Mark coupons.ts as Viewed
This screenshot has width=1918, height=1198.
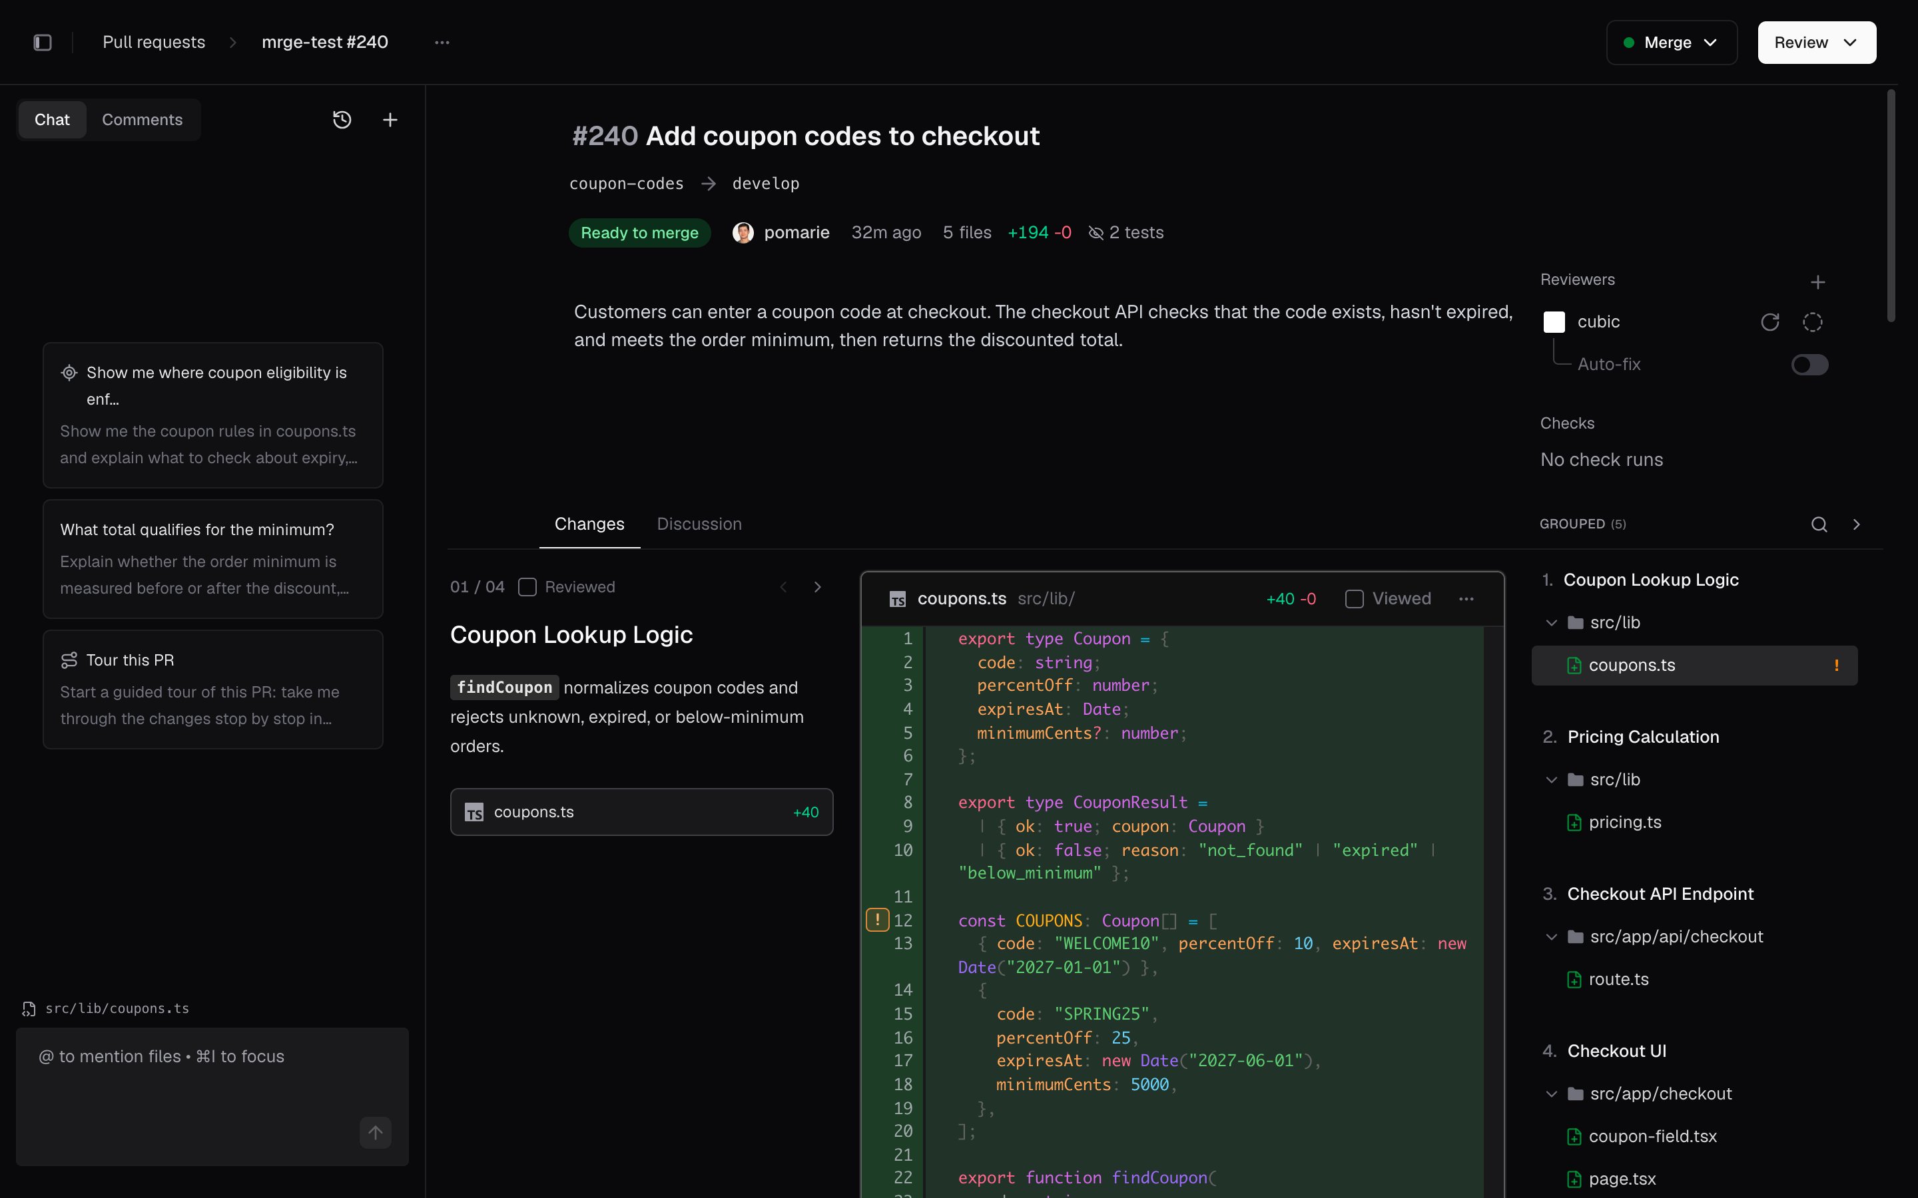[1355, 599]
